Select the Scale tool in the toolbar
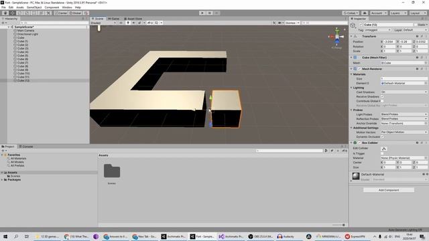 click(x=27, y=13)
